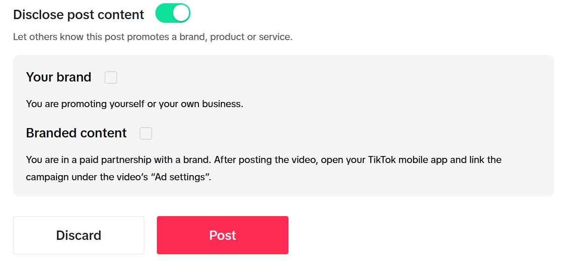Turn off the Disclose post content switch
This screenshot has width=563, height=265.
click(173, 14)
